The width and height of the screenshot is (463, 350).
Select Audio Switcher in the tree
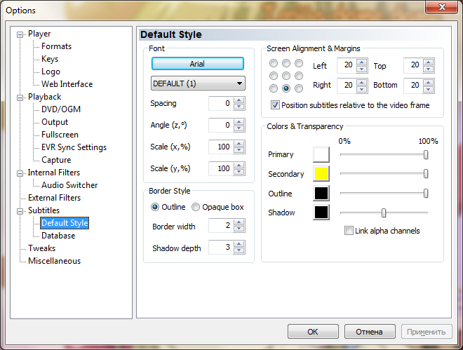(x=69, y=185)
